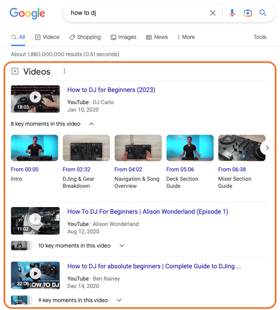Jump to 'From 06:38' moment
This screenshot has width=280, height=310.
232,169
